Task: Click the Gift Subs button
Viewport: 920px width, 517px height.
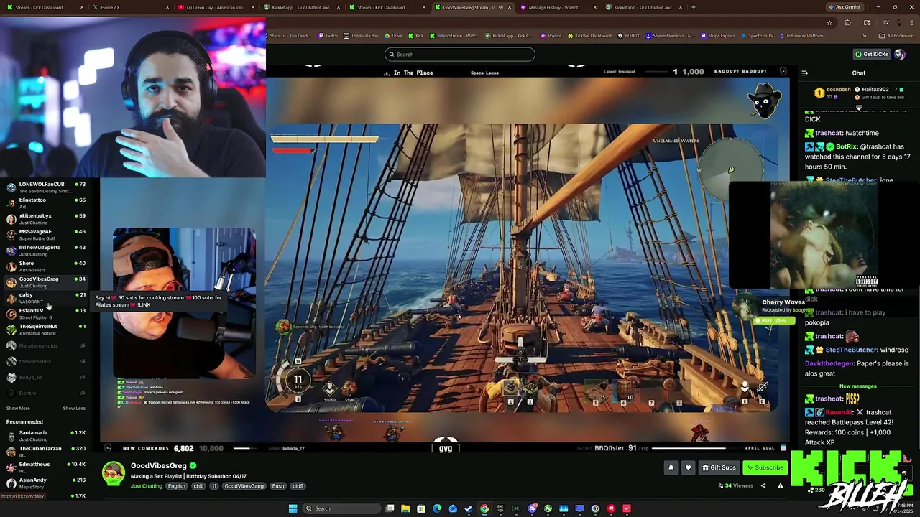Action: (x=719, y=467)
